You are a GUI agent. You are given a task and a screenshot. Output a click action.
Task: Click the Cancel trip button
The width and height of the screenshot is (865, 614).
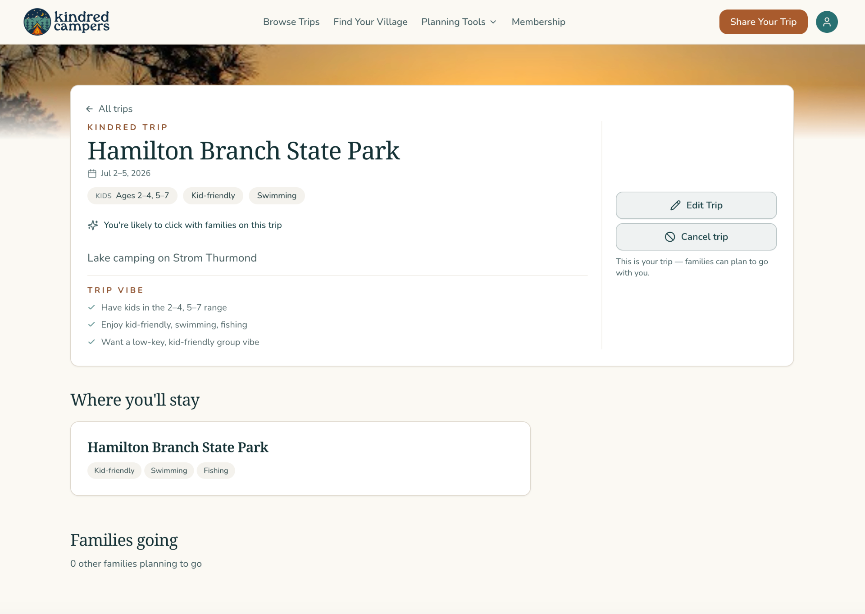pyautogui.click(x=696, y=237)
